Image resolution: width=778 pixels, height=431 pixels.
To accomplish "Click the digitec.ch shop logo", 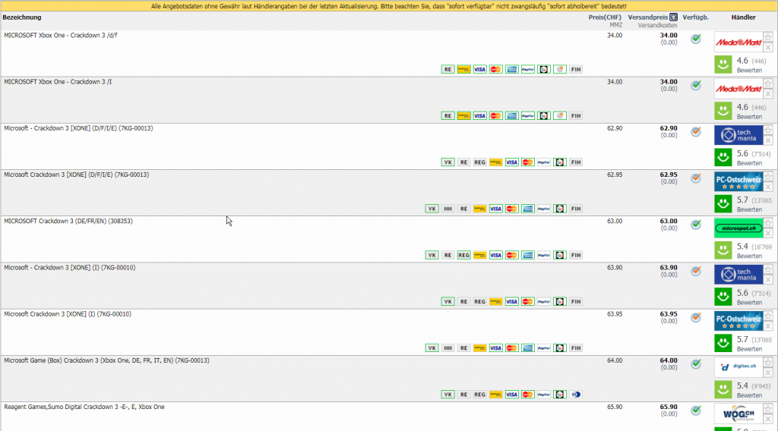I will [x=738, y=367].
